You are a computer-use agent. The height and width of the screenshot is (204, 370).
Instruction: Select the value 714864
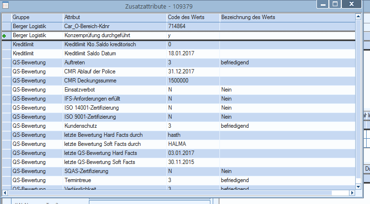click(x=177, y=26)
